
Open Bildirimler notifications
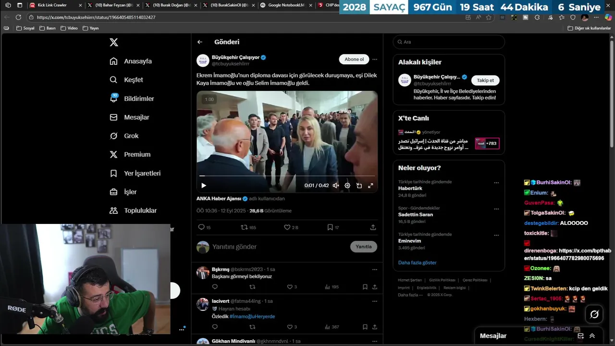[x=132, y=99]
